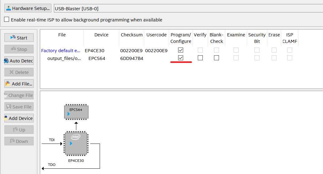Uncheck Program/Configure for the EP4CE30 row

181,50
